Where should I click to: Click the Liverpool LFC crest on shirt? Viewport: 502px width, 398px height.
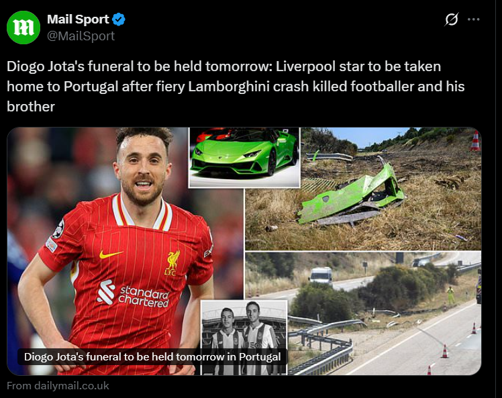[x=172, y=262]
